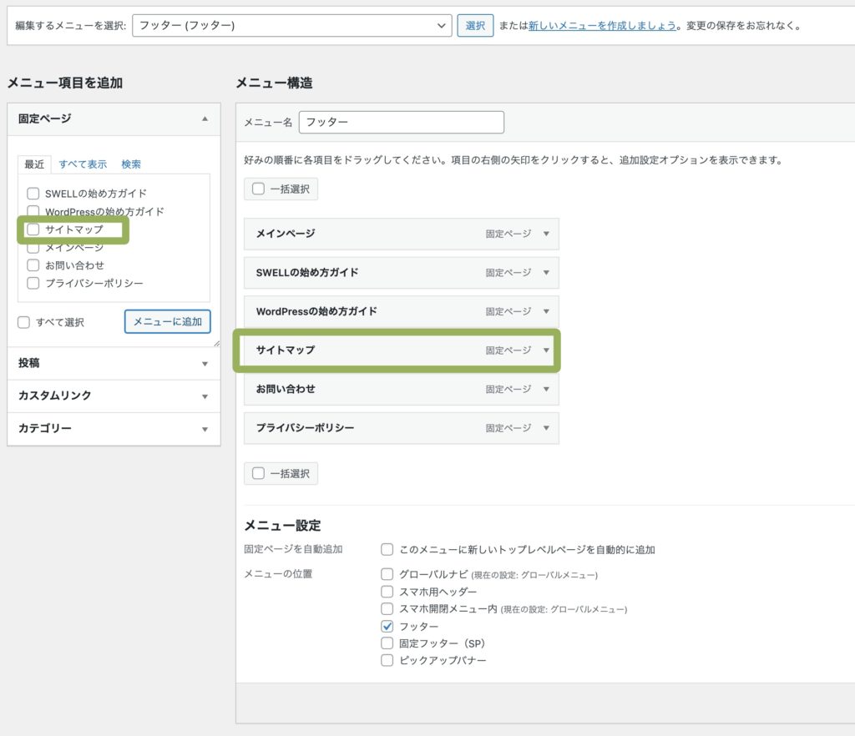Switch to the すべて表示 tab
855x736 pixels.
pyautogui.click(x=83, y=164)
